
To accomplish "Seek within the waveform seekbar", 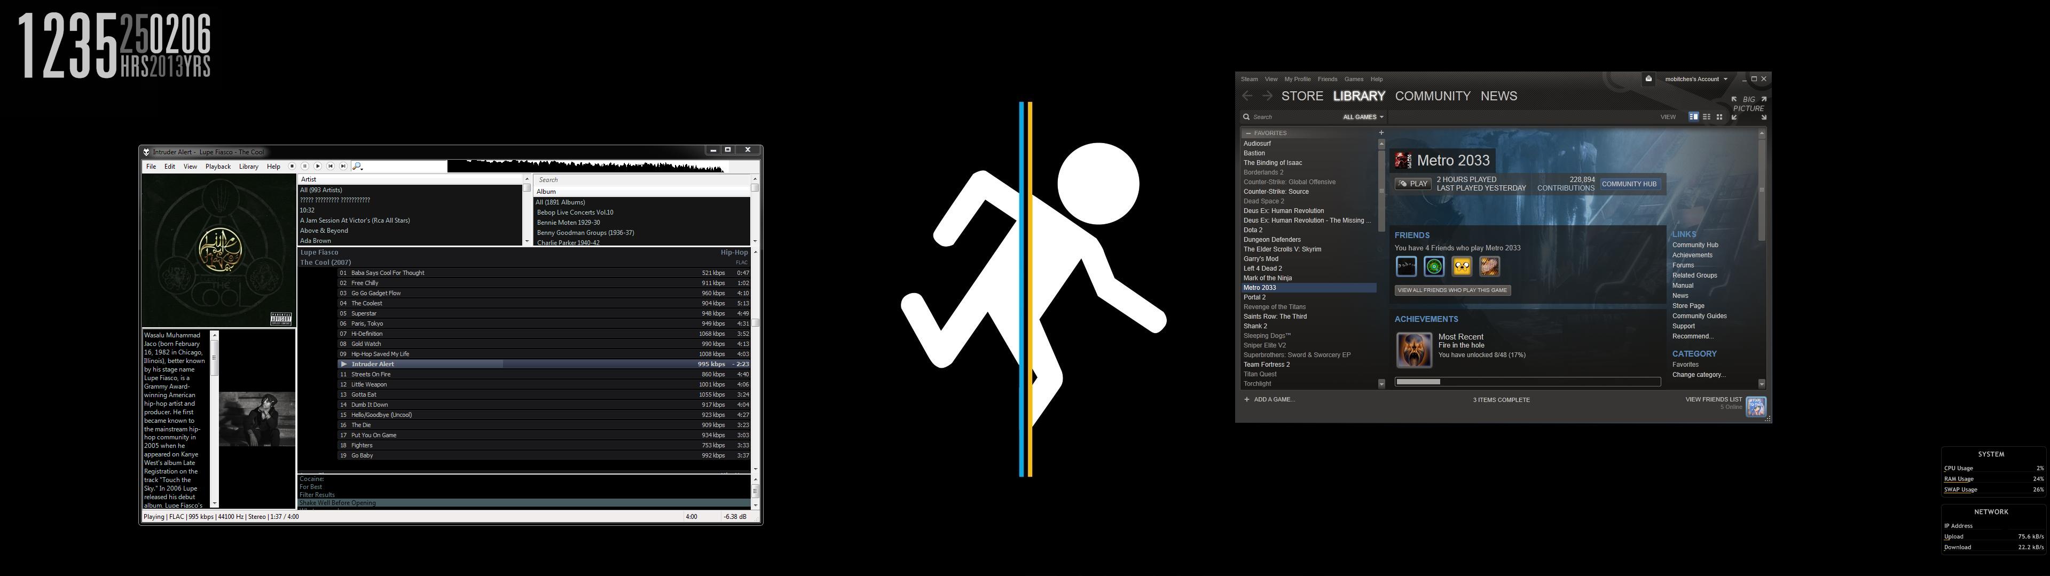I will [586, 166].
